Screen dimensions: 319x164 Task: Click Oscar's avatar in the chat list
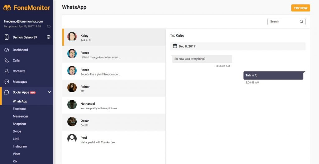click(72, 121)
